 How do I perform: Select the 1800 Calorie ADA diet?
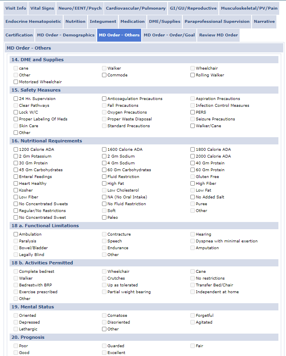pyautogui.click(x=192, y=149)
